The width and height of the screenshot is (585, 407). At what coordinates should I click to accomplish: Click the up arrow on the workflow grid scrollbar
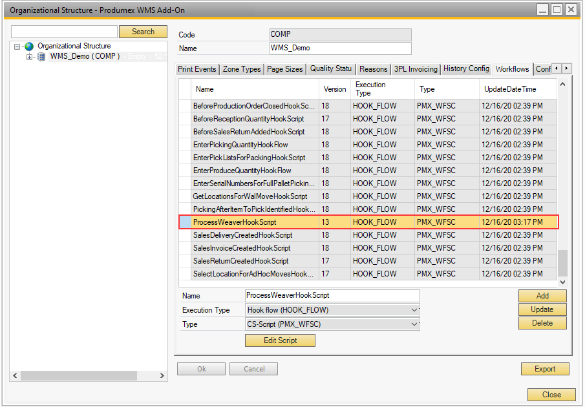point(562,83)
